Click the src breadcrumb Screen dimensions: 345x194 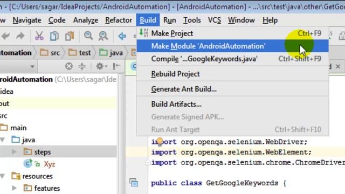click(50, 53)
